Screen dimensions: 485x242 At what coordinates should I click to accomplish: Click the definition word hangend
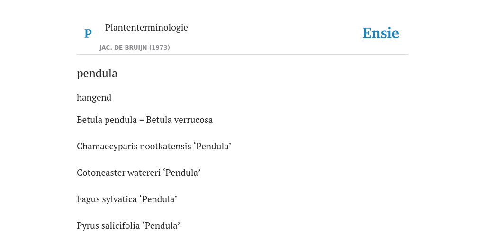pos(94,98)
